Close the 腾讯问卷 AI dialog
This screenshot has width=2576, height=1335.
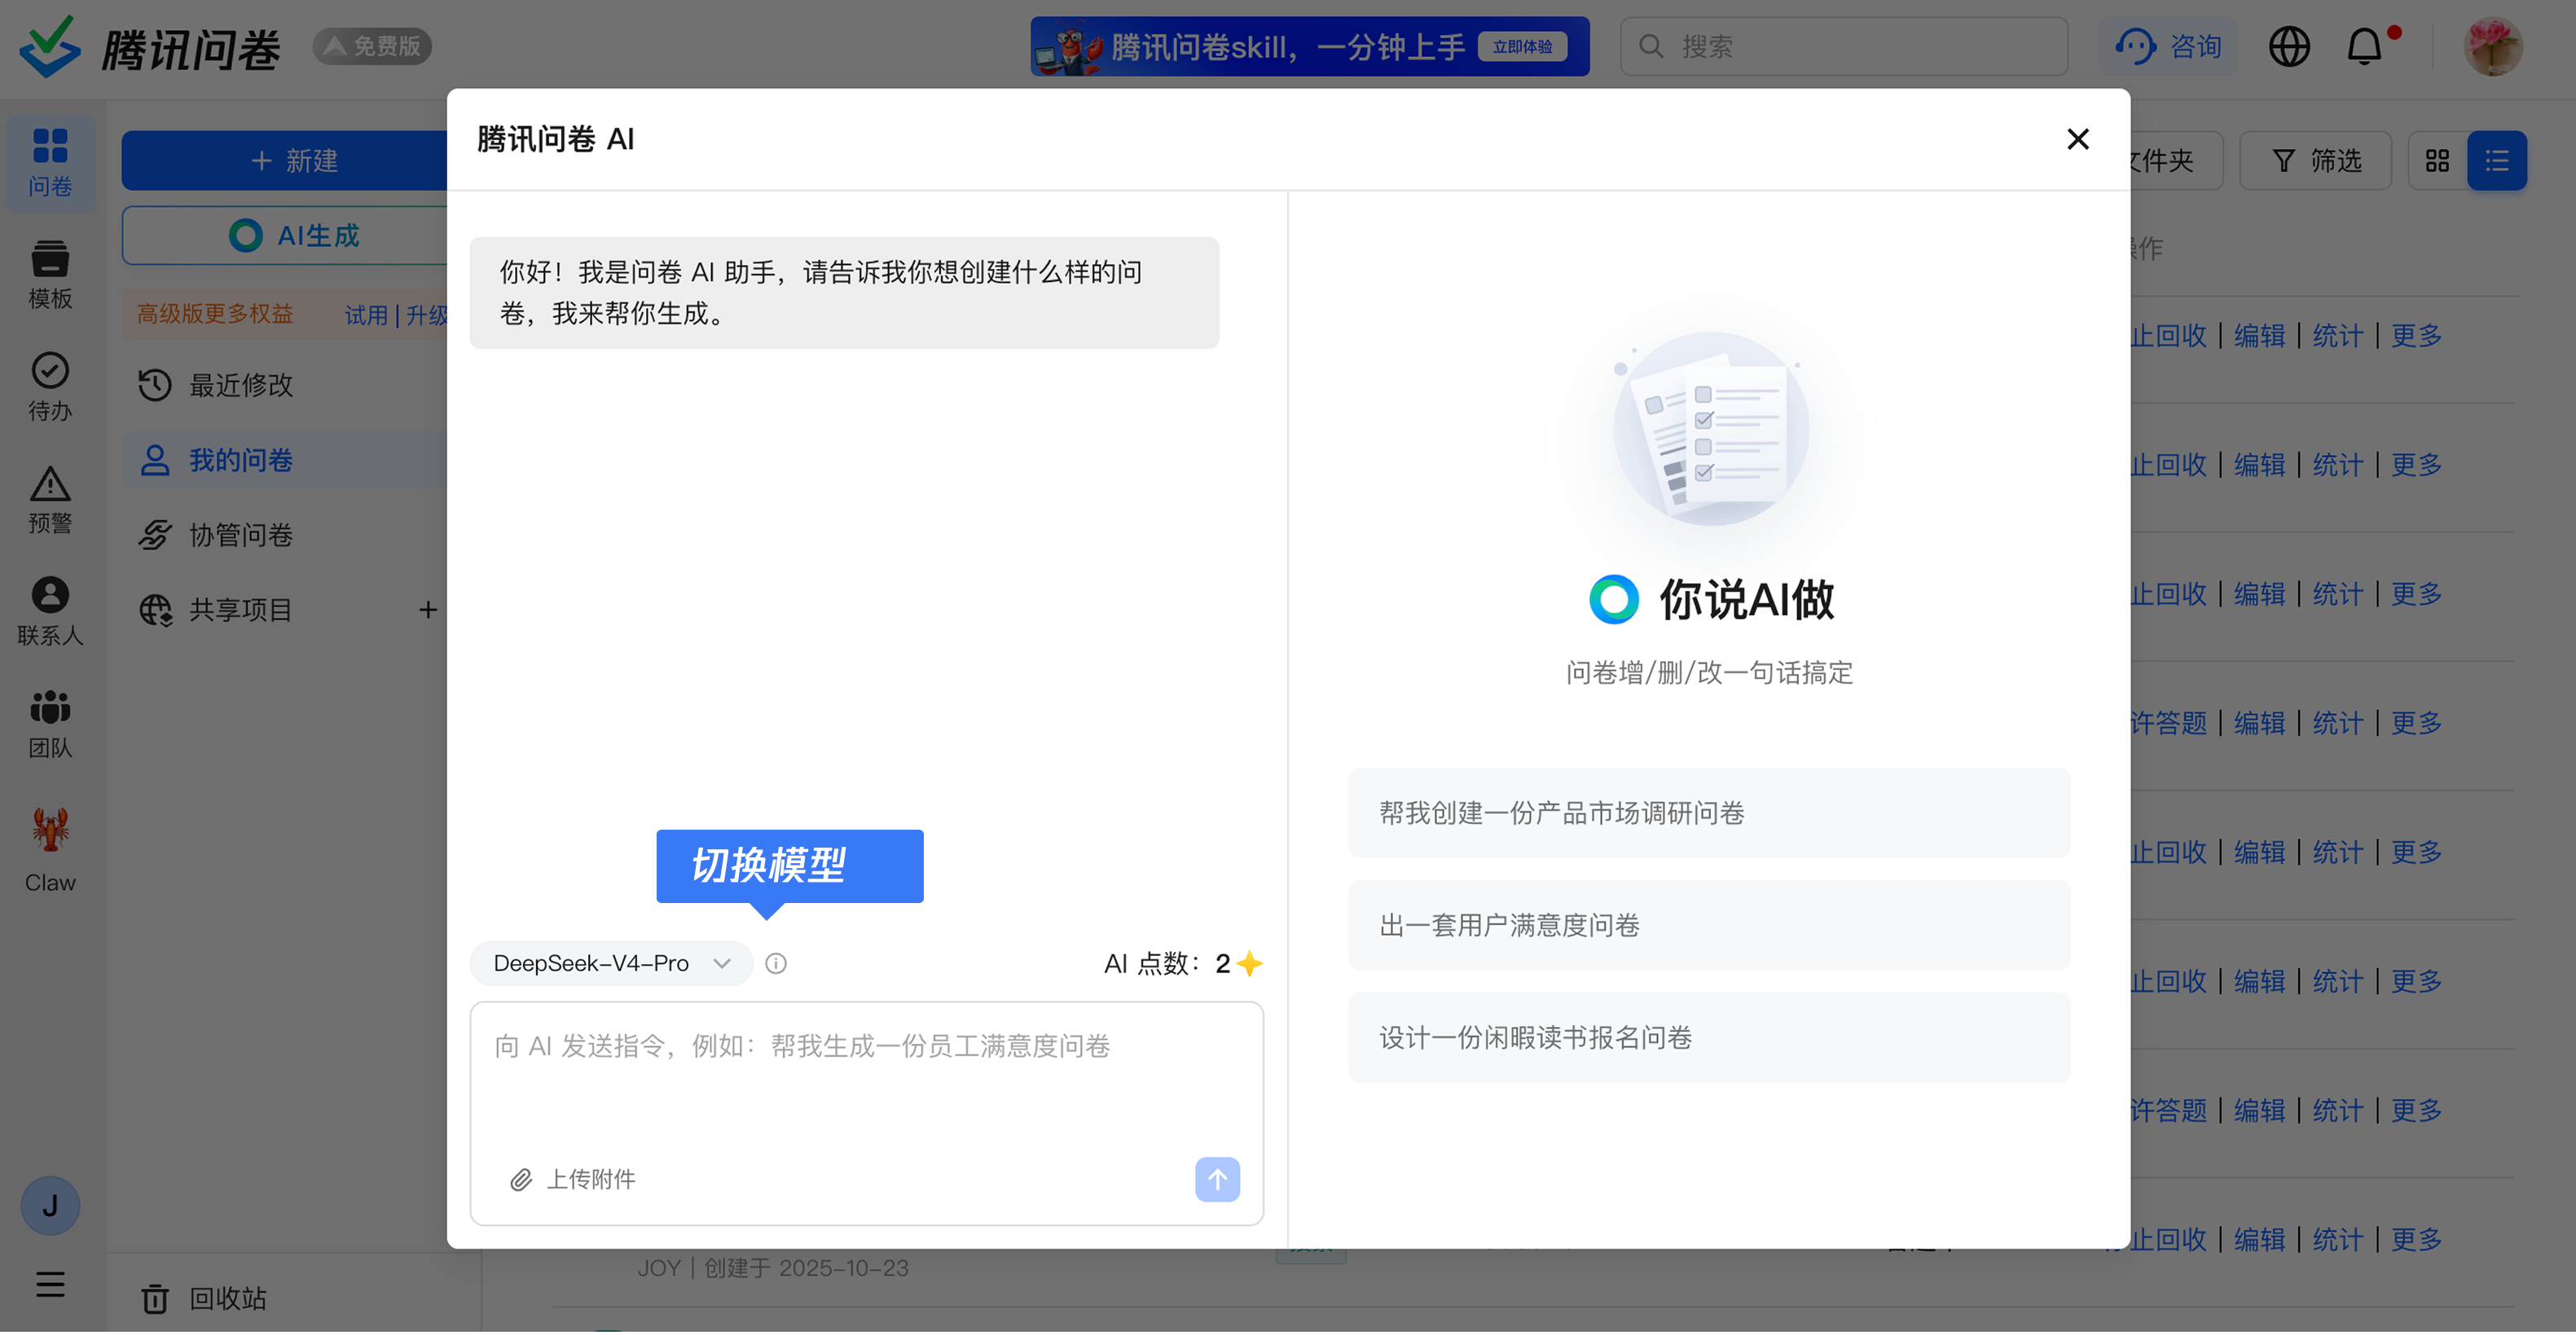tap(2077, 139)
